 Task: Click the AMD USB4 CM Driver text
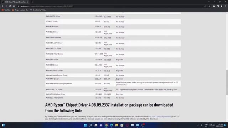pos(54,90)
